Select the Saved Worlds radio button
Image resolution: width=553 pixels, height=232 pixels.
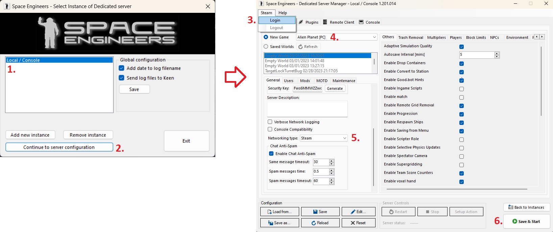[x=266, y=47]
